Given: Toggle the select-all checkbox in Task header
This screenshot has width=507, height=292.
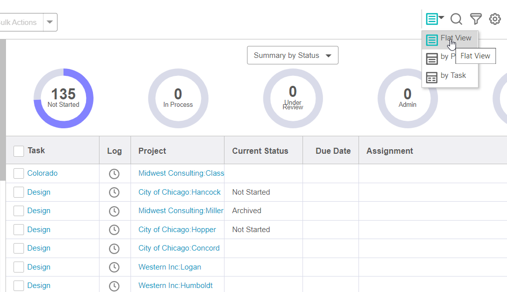Looking at the screenshot, I should click(18, 150).
